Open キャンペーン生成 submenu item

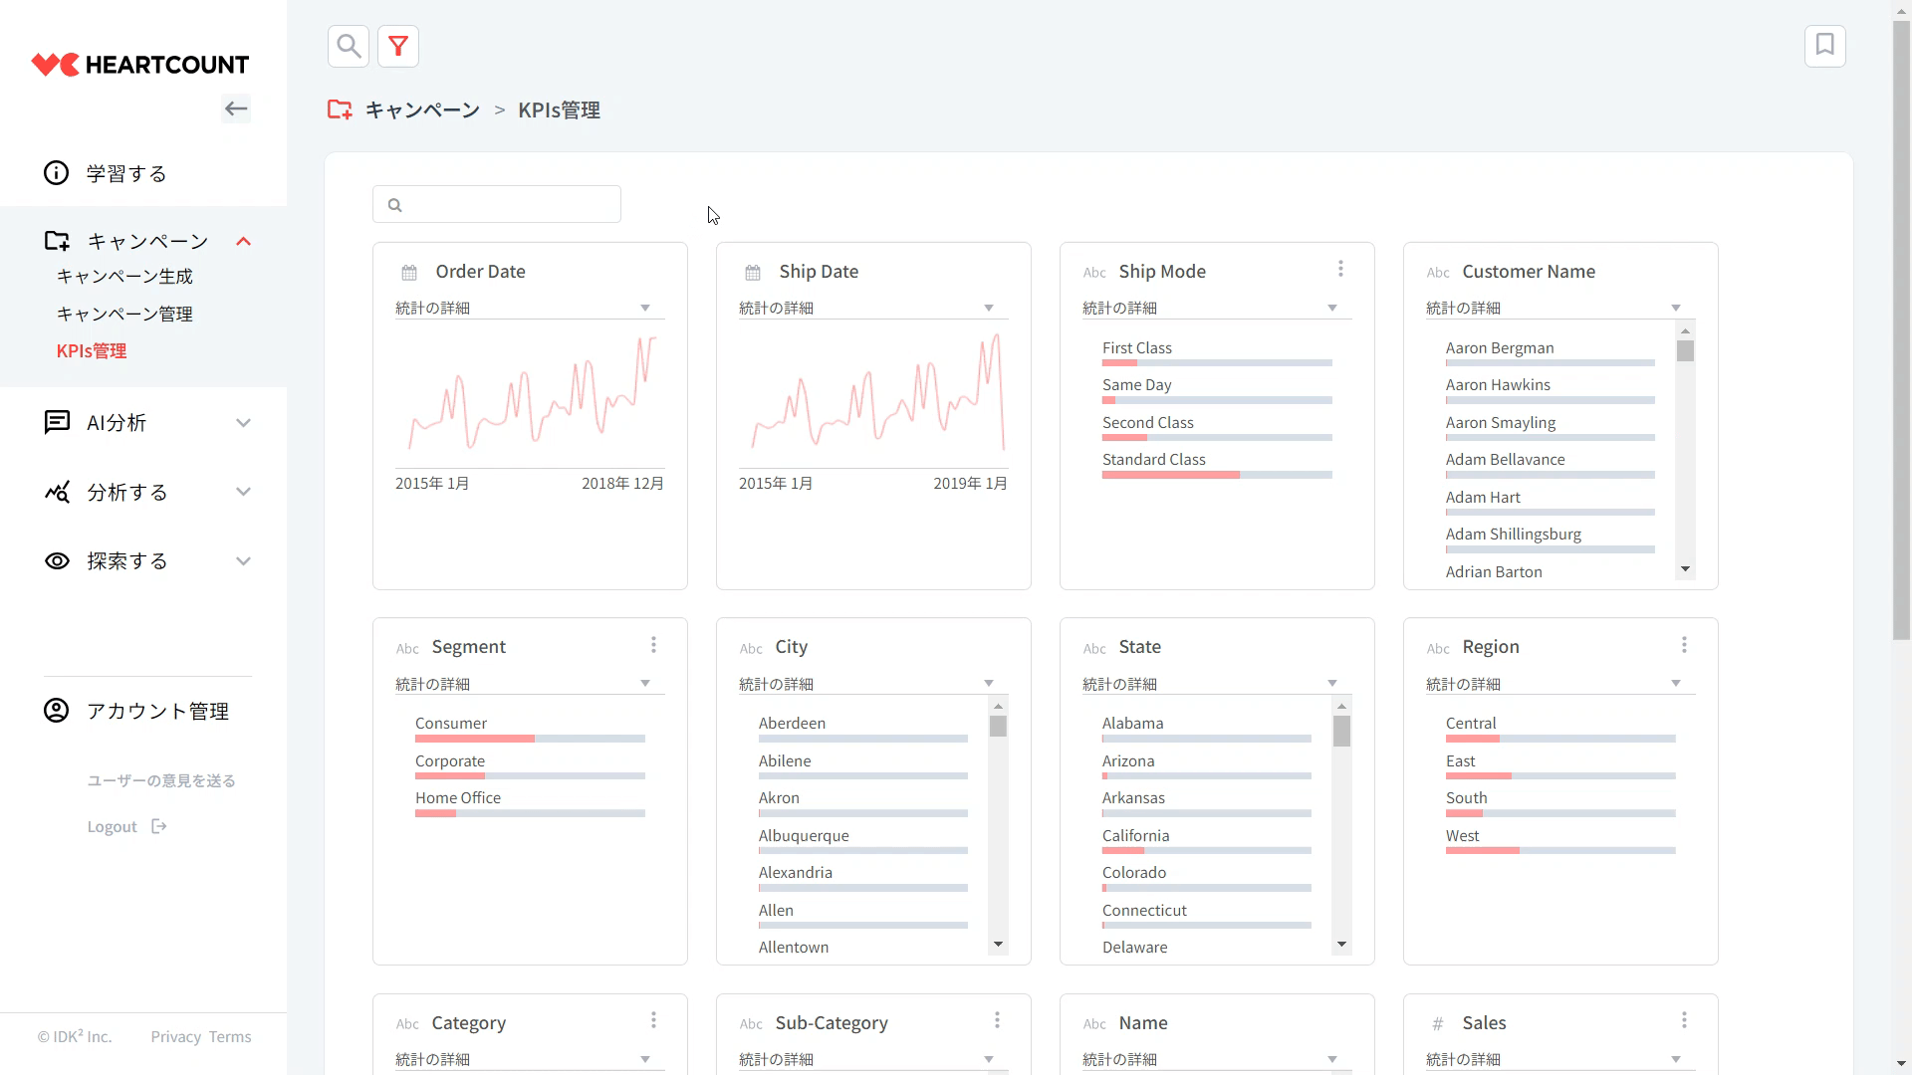[124, 277]
